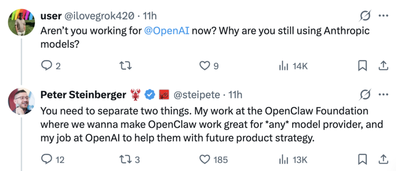Bookmark the ilovegrok420 tweet
This screenshot has height=171, width=396.
click(362, 66)
